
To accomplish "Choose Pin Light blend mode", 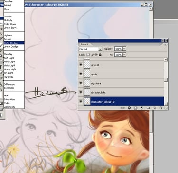I will [x=14, y=73].
